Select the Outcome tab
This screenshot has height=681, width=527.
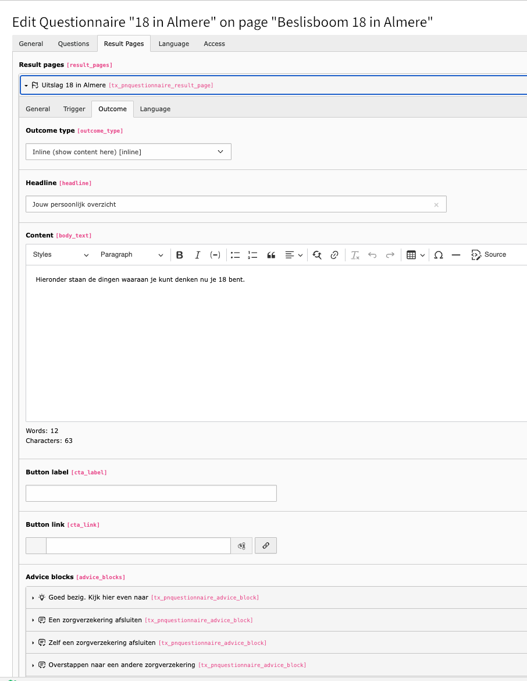(x=112, y=109)
